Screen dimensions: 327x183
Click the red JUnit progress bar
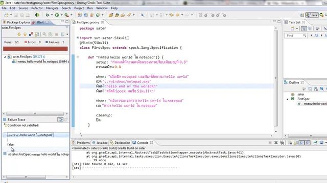coord(35,49)
